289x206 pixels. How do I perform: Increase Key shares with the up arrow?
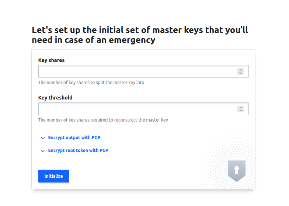pyautogui.click(x=241, y=70)
